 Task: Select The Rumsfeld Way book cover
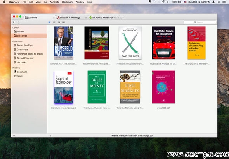pyautogui.click(x=64, y=43)
